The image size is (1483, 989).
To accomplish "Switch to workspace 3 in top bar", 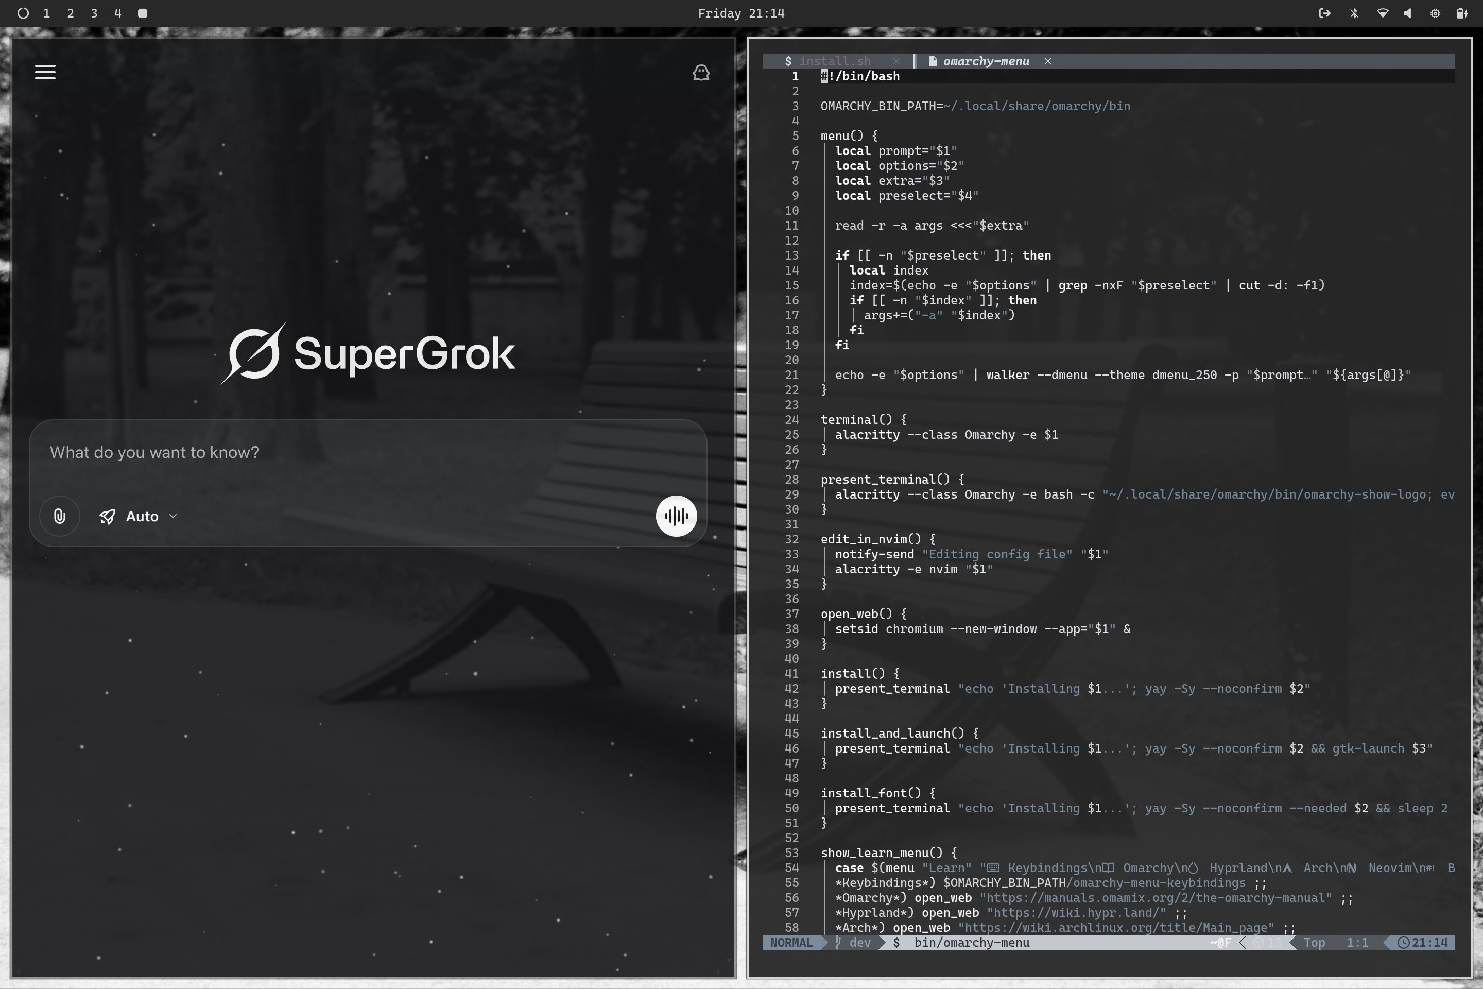I will pyautogui.click(x=94, y=13).
